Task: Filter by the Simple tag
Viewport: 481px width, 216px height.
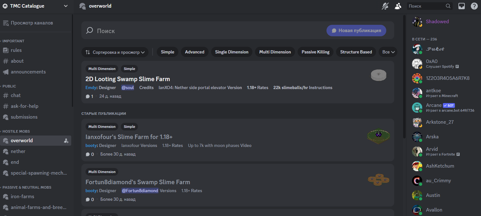Action: point(168,52)
